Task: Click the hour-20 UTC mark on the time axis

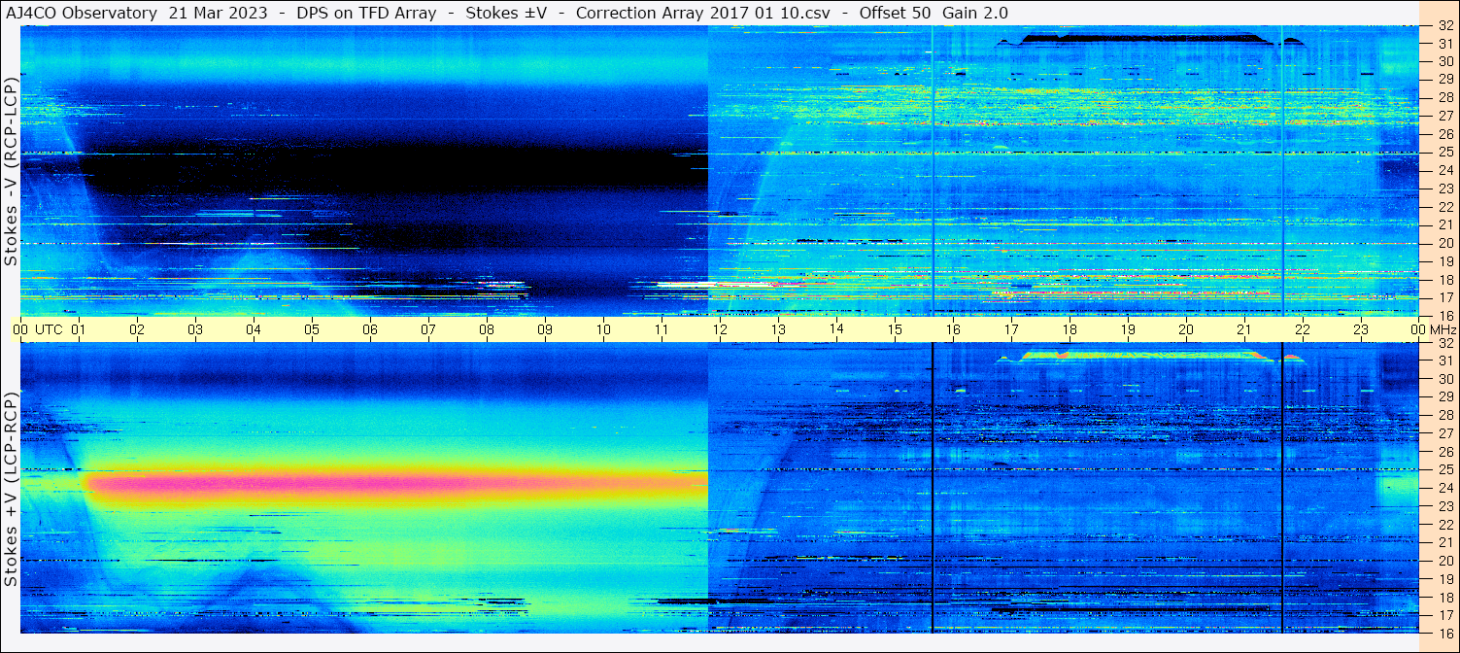Action: pos(1186,329)
